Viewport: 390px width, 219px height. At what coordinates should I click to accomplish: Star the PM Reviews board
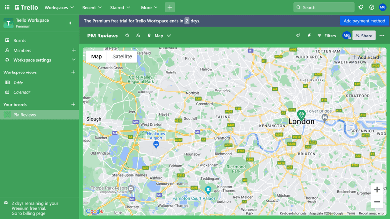[127, 36]
